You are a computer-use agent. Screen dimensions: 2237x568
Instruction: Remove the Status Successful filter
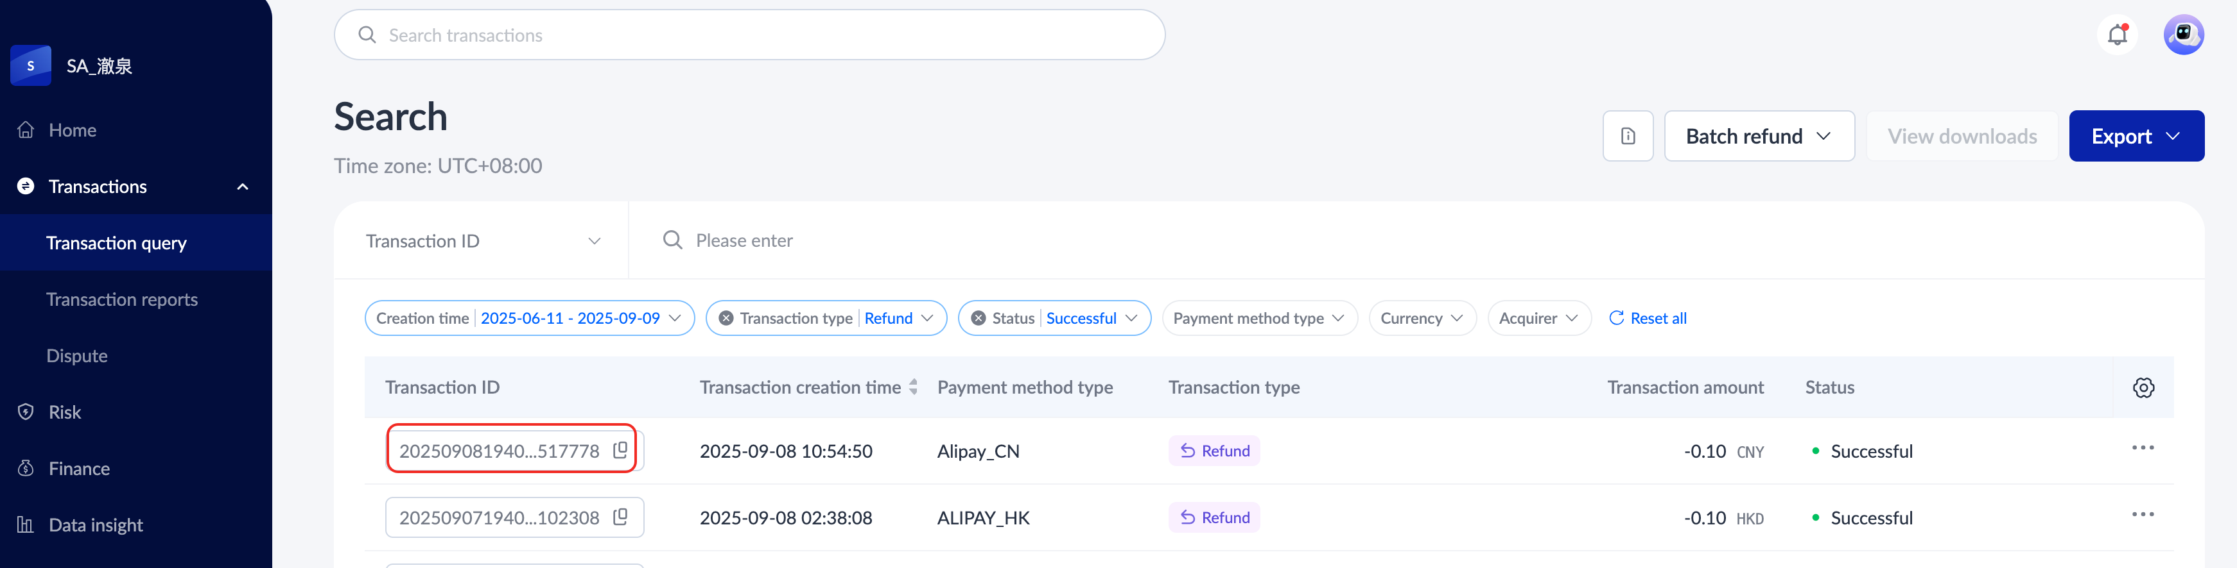pos(978,318)
